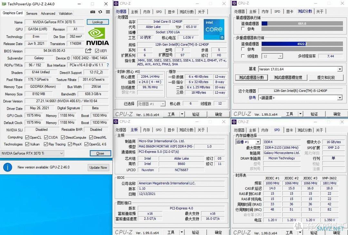The width and height of the screenshot is (348, 235).
Task: Click title icon of CPU-Z 处理器 window
Action: 116,3
